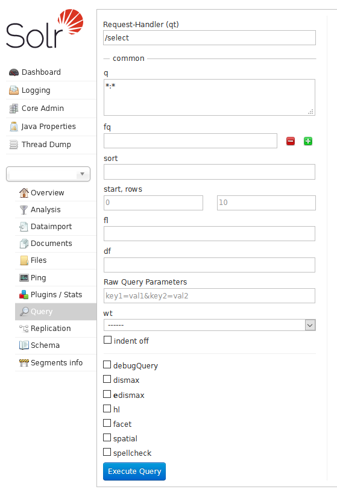Viewport: 337px width, 498px height.
Task: Click the rows field showing 10
Action: [266, 203]
